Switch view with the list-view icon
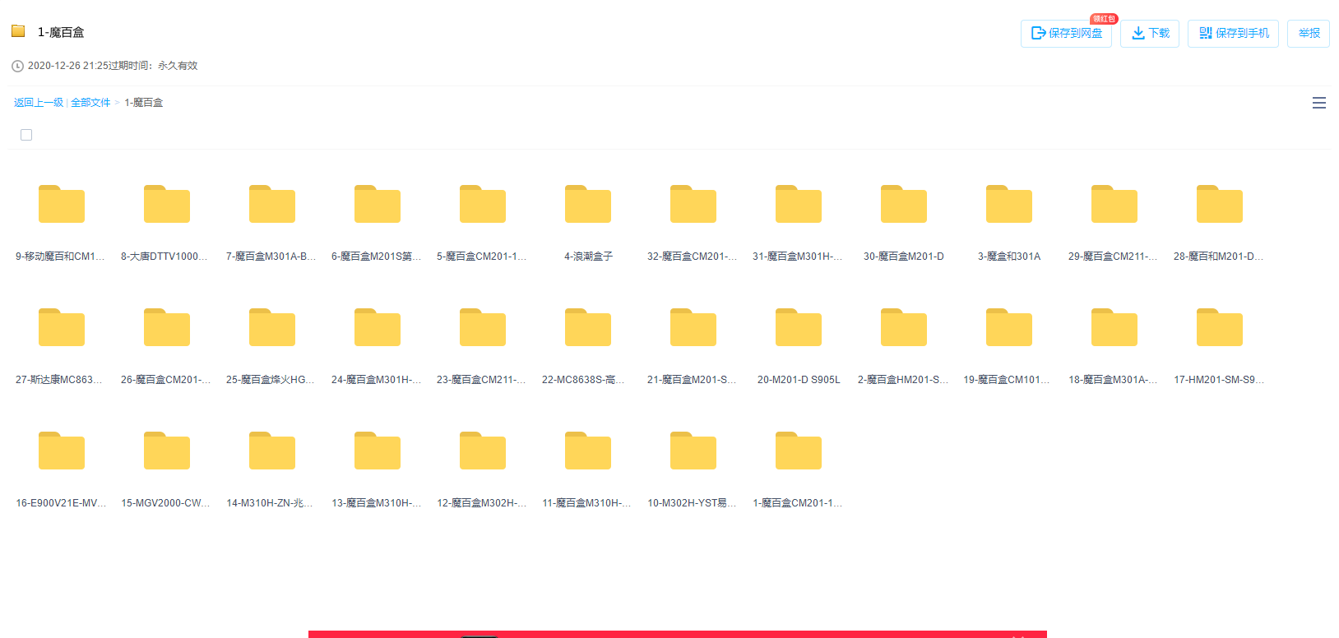 pyautogui.click(x=1319, y=103)
